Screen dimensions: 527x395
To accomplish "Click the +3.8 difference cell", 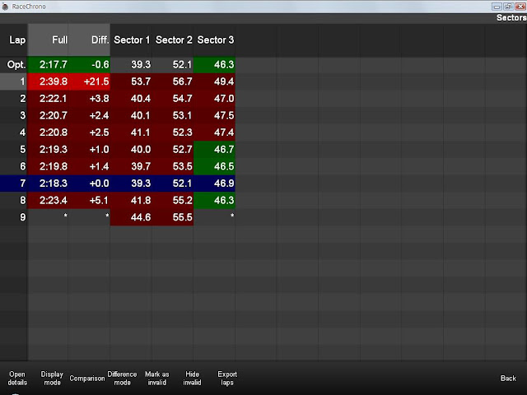I will [90, 99].
